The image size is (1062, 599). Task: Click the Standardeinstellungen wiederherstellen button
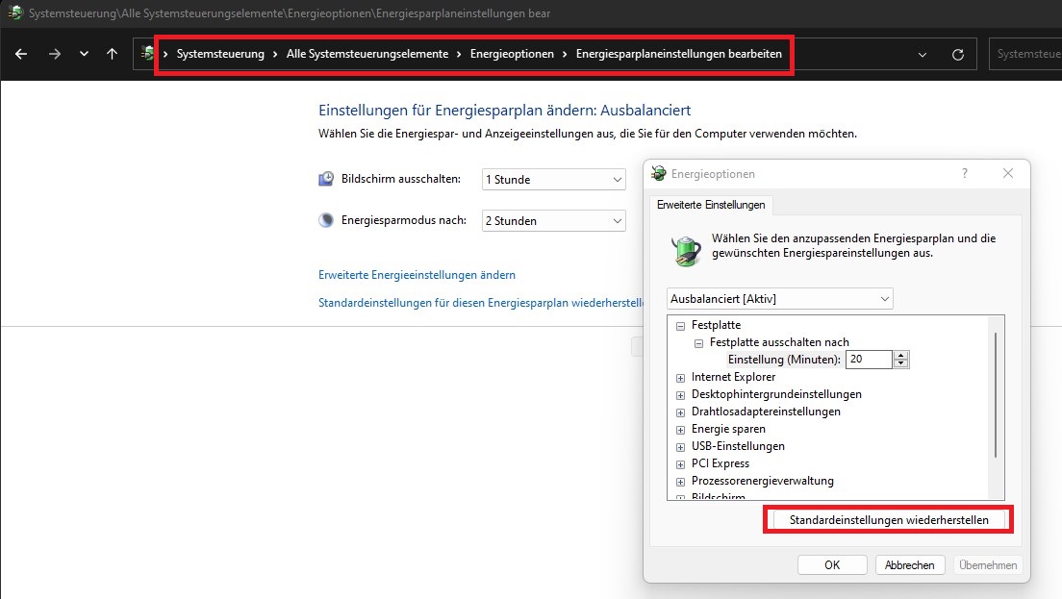(x=888, y=519)
